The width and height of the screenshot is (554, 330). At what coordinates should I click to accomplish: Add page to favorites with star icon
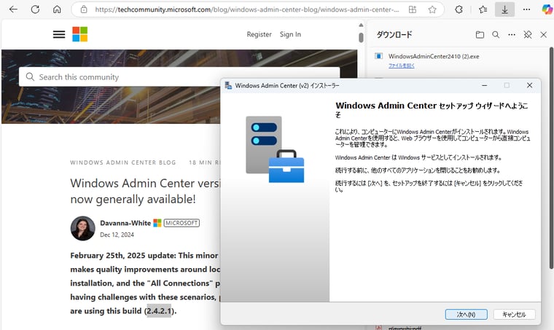pos(432,9)
